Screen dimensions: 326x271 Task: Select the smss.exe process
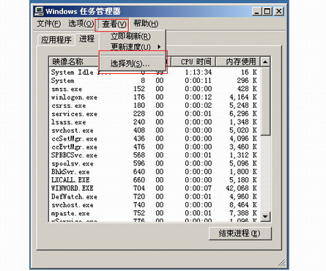point(155,89)
